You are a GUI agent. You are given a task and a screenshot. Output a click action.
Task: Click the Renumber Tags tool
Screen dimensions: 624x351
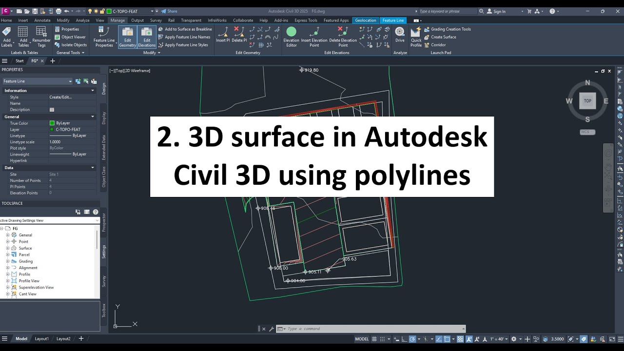(41, 37)
